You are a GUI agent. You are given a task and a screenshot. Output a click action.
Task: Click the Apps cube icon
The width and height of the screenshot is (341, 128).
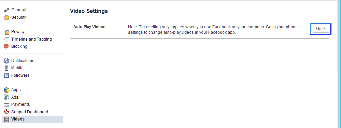[6, 90]
